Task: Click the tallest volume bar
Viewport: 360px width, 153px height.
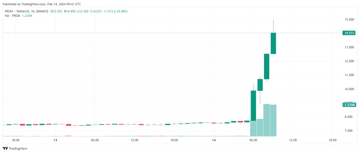Action: (266, 120)
